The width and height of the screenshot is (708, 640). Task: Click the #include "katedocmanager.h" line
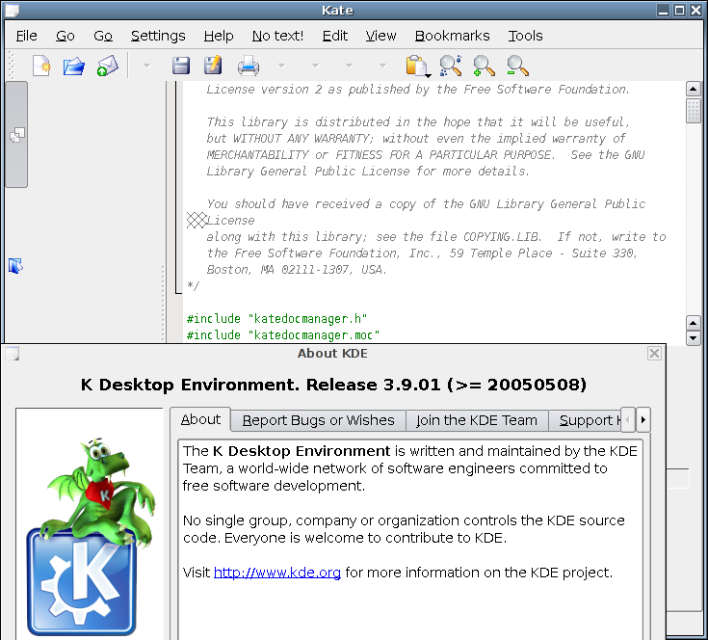pyautogui.click(x=276, y=319)
